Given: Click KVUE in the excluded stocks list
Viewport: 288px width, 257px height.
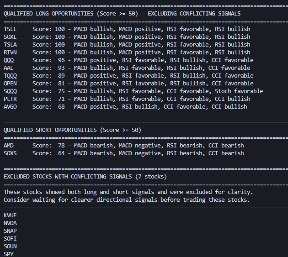Looking at the screenshot, I should click(10, 215).
